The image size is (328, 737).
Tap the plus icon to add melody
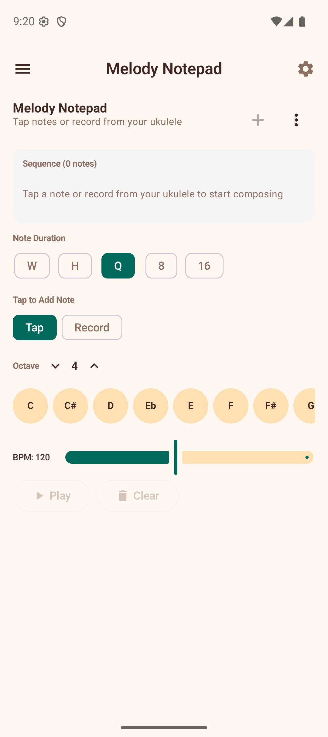(258, 120)
